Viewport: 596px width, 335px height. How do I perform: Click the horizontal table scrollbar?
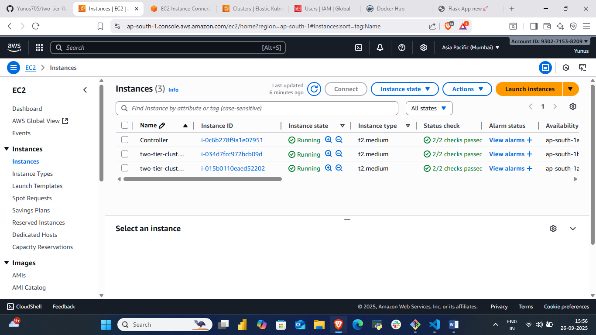202,179
